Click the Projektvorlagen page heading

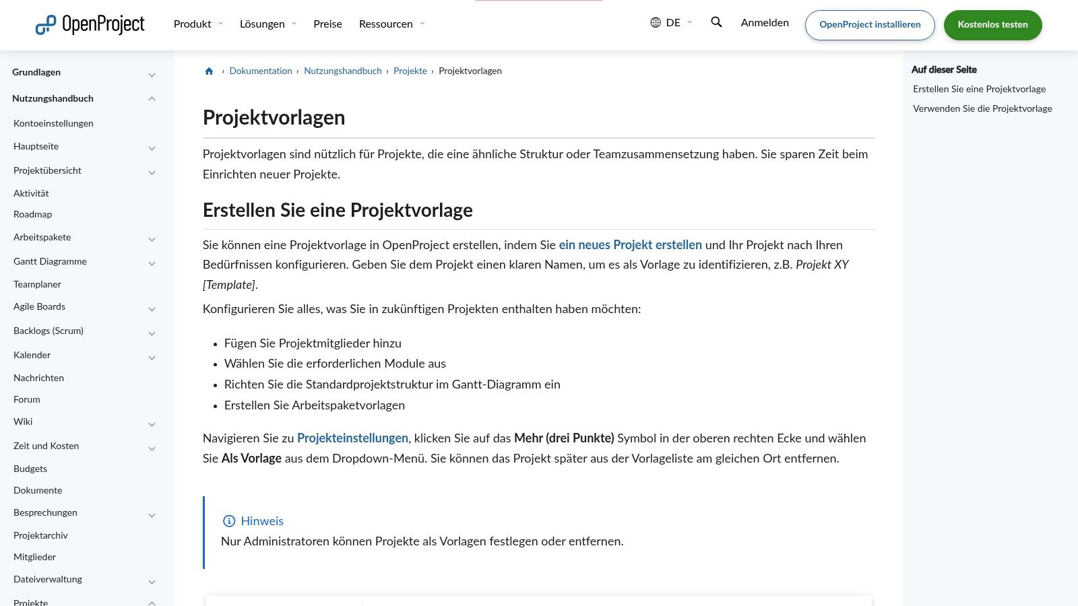pyautogui.click(x=274, y=117)
